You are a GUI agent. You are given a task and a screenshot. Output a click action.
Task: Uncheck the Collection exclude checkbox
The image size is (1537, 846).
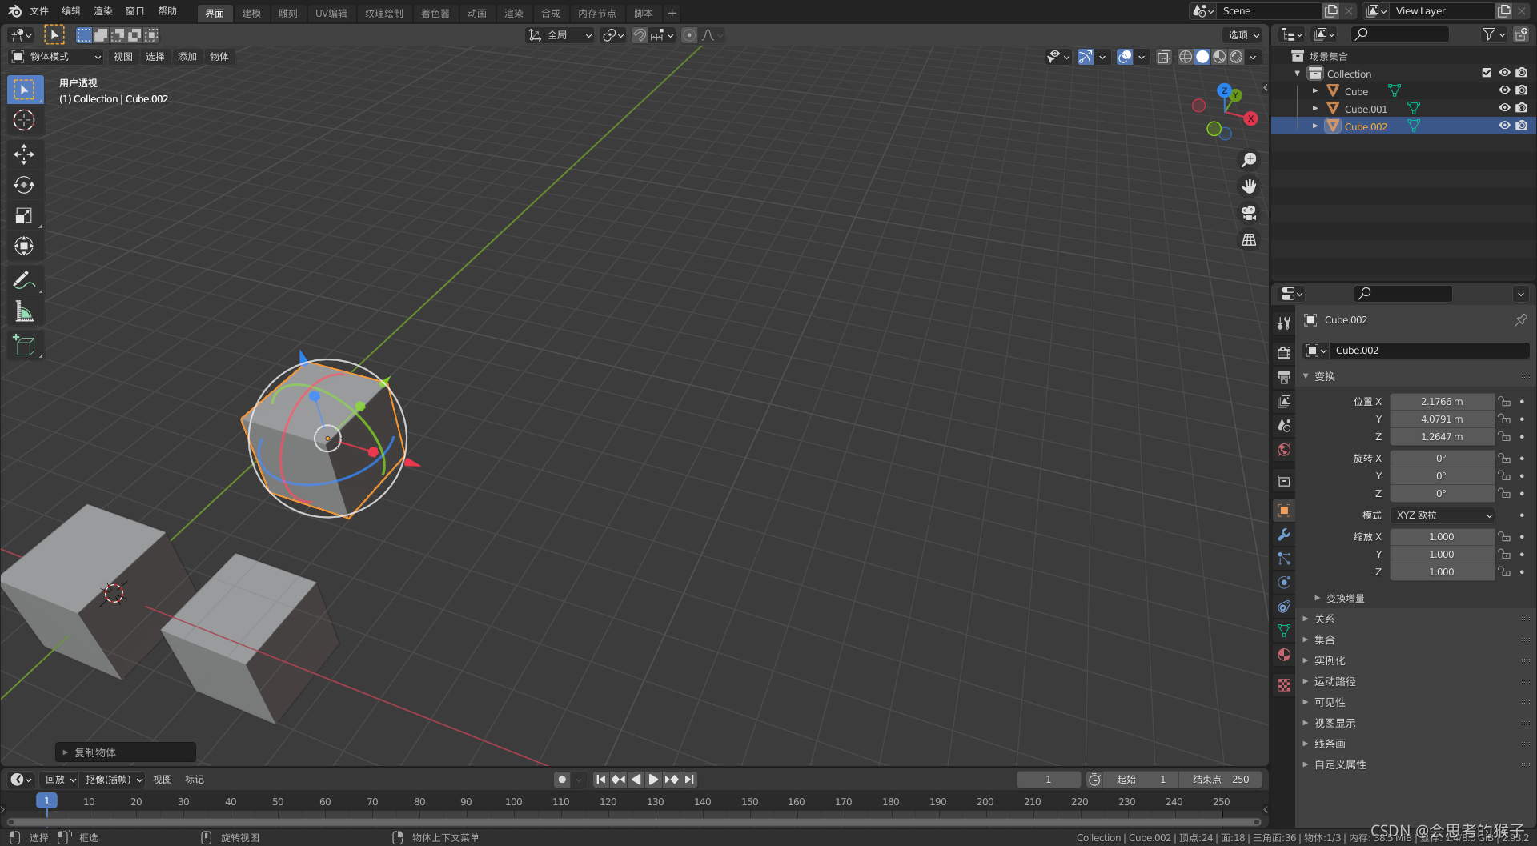(1487, 73)
